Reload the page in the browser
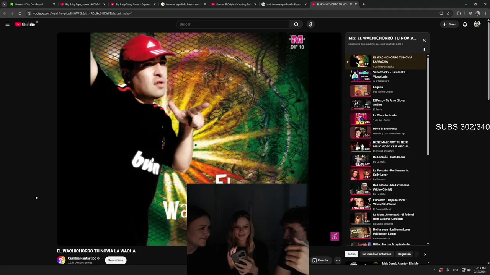This screenshot has width=490, height=275. coord(20,13)
